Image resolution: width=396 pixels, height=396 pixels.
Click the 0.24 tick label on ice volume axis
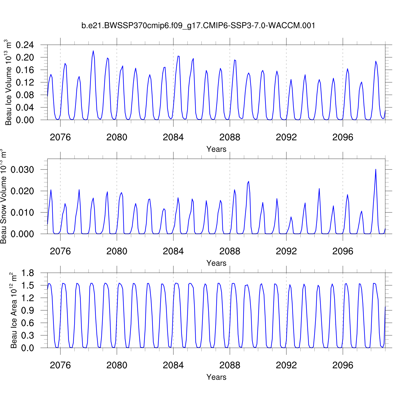[x=25, y=45]
